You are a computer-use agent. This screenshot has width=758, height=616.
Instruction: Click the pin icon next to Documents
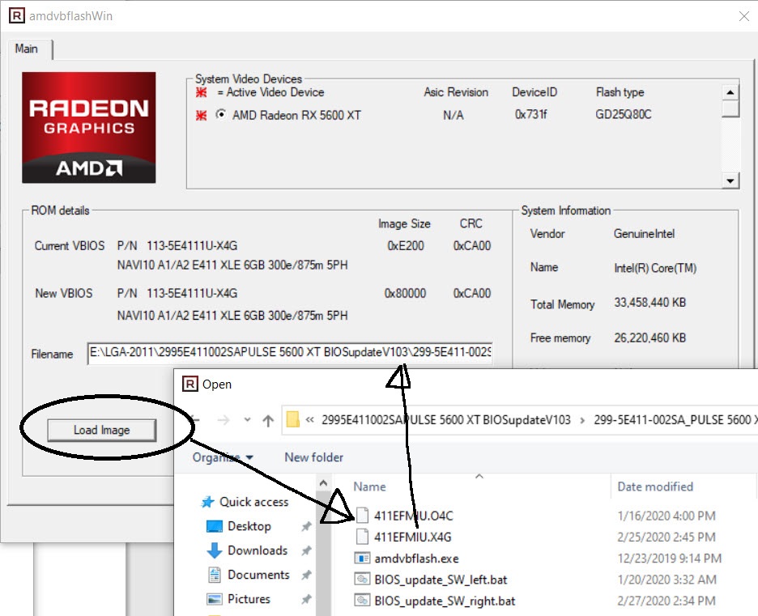tap(306, 575)
